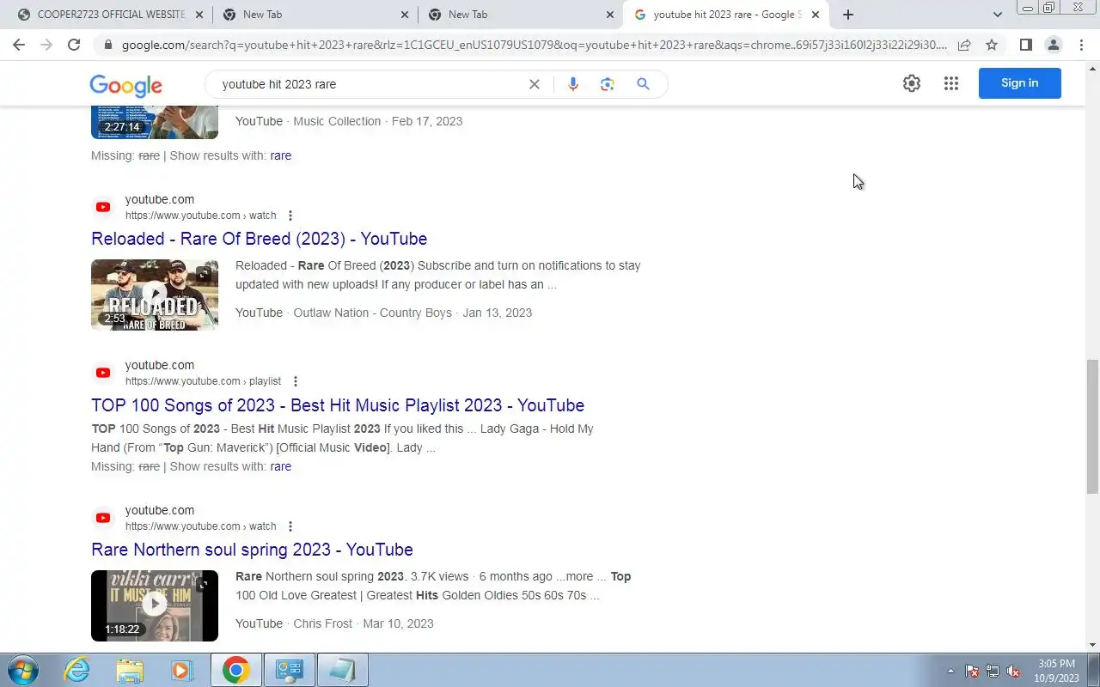Open more options for Rare Northern soul result

[290, 526]
